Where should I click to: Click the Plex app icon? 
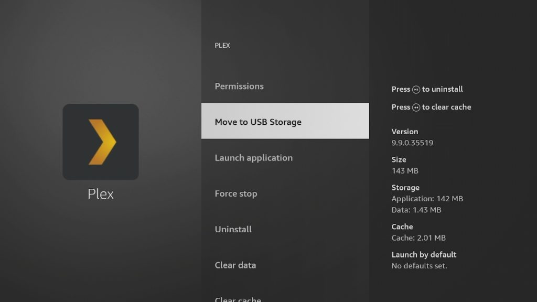[x=101, y=142]
